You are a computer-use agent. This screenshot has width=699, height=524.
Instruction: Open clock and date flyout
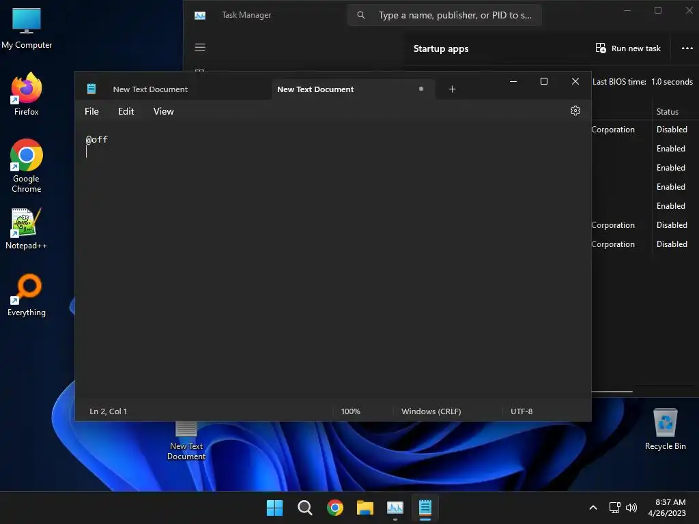[668, 508]
